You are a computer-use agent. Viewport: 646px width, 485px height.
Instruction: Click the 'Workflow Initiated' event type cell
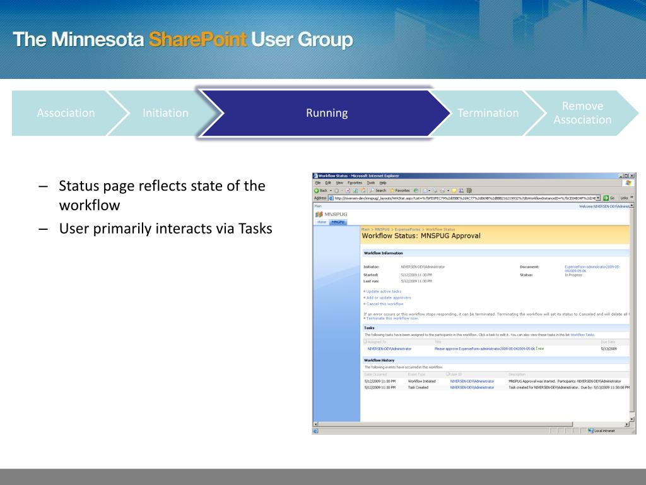(421, 381)
